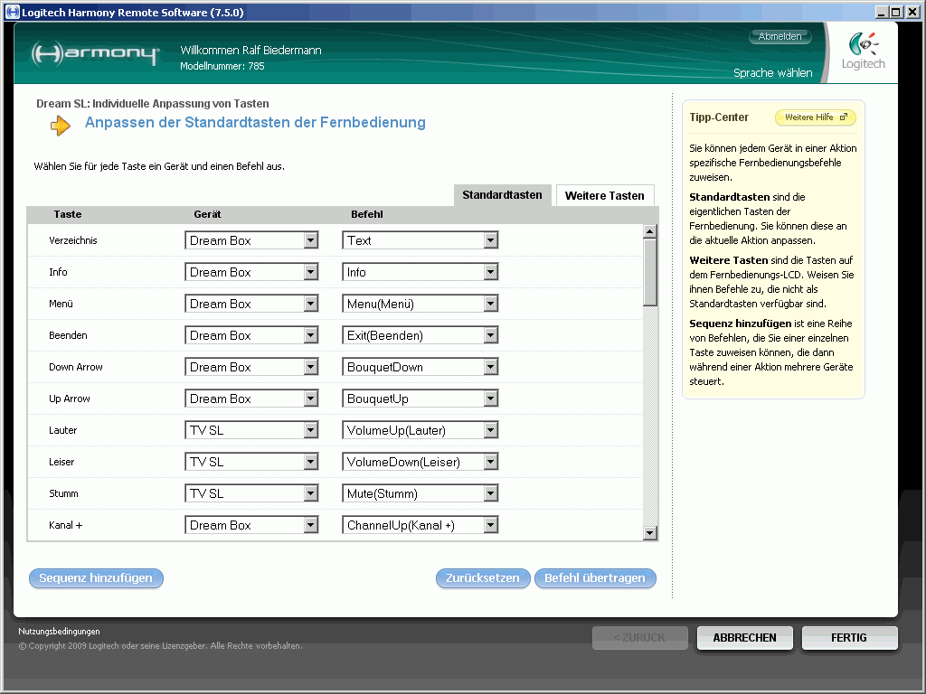The image size is (926, 694).
Task: Click the orange arrow icon beside heading
Action: pyautogui.click(x=61, y=126)
